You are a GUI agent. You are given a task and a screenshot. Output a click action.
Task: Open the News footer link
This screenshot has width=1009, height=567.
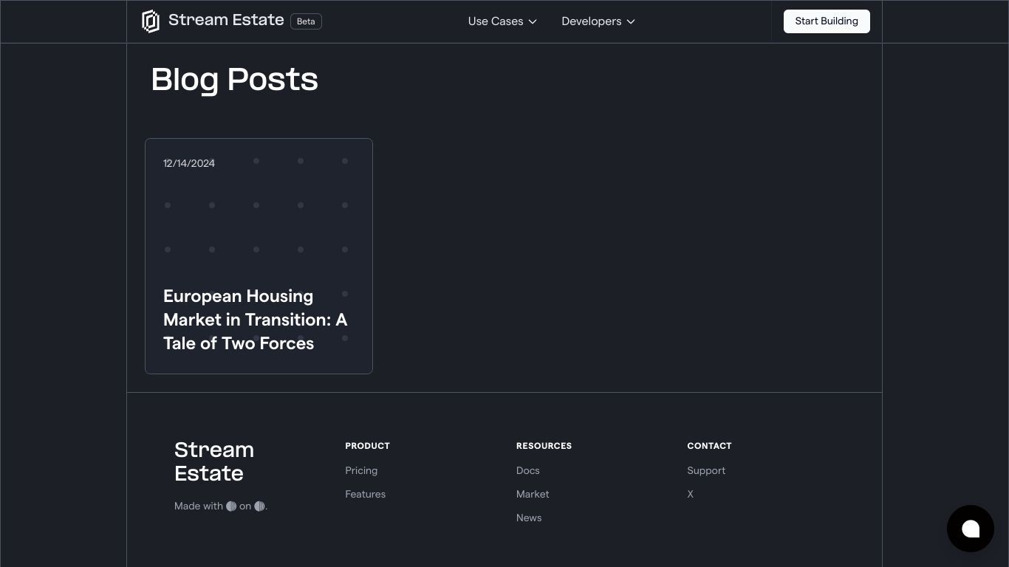[529, 518]
